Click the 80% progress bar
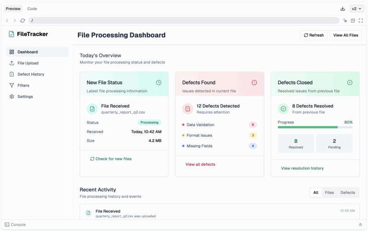This screenshot has width=368, height=231. click(315, 127)
